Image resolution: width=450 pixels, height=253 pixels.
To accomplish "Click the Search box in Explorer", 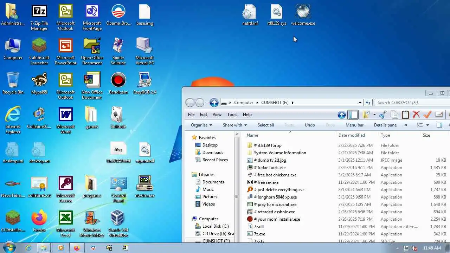I will pyautogui.click(x=412, y=103).
